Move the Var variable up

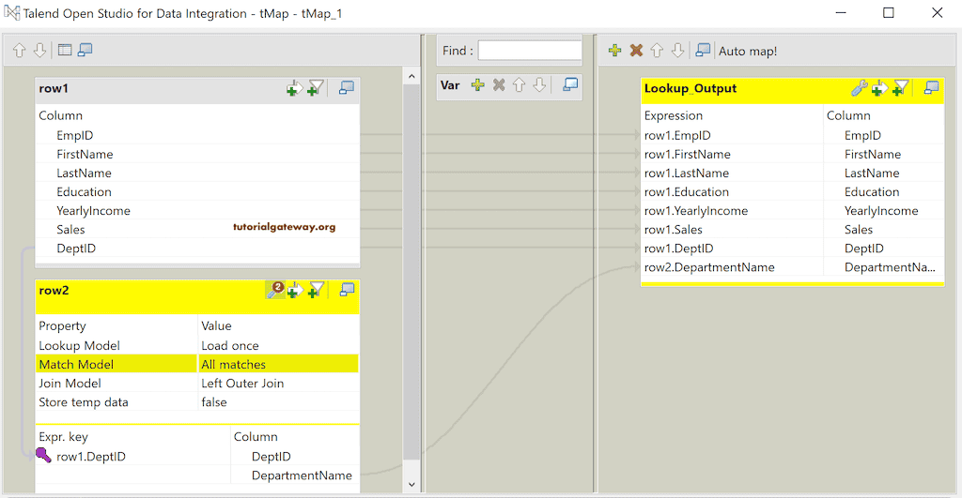(x=519, y=85)
